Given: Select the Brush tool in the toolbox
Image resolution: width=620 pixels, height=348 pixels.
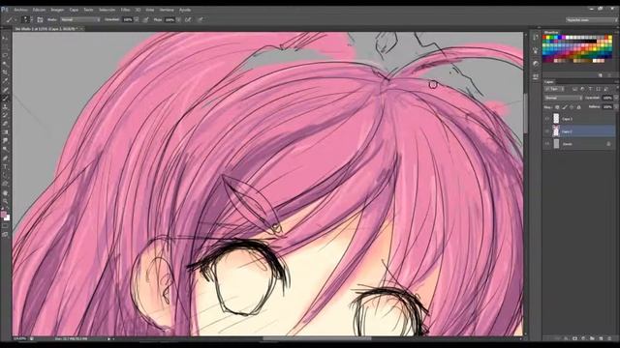Looking at the screenshot, I should (5, 99).
